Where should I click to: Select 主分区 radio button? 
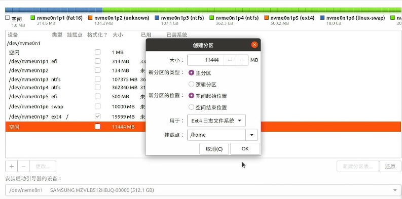[x=191, y=73]
